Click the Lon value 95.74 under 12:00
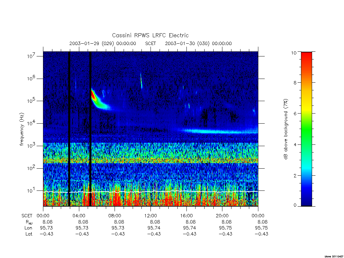344x258 pixels. point(154,228)
